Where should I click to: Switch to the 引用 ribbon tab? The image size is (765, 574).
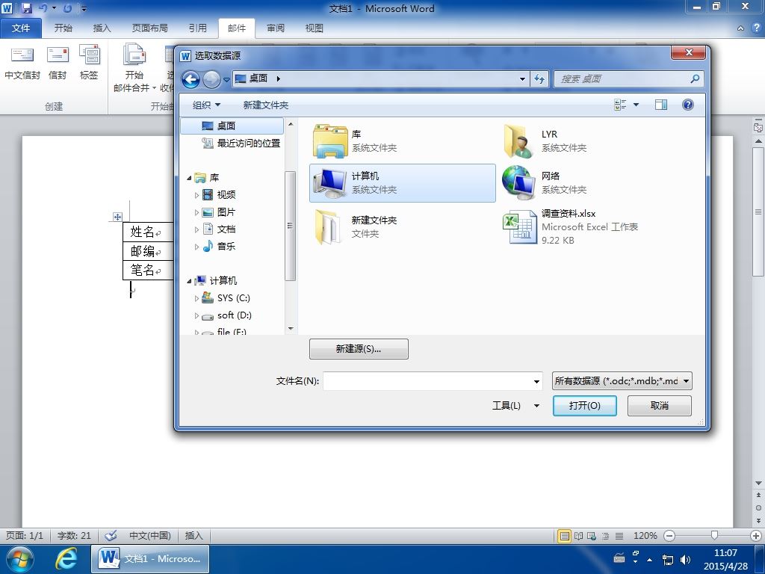coord(197,28)
